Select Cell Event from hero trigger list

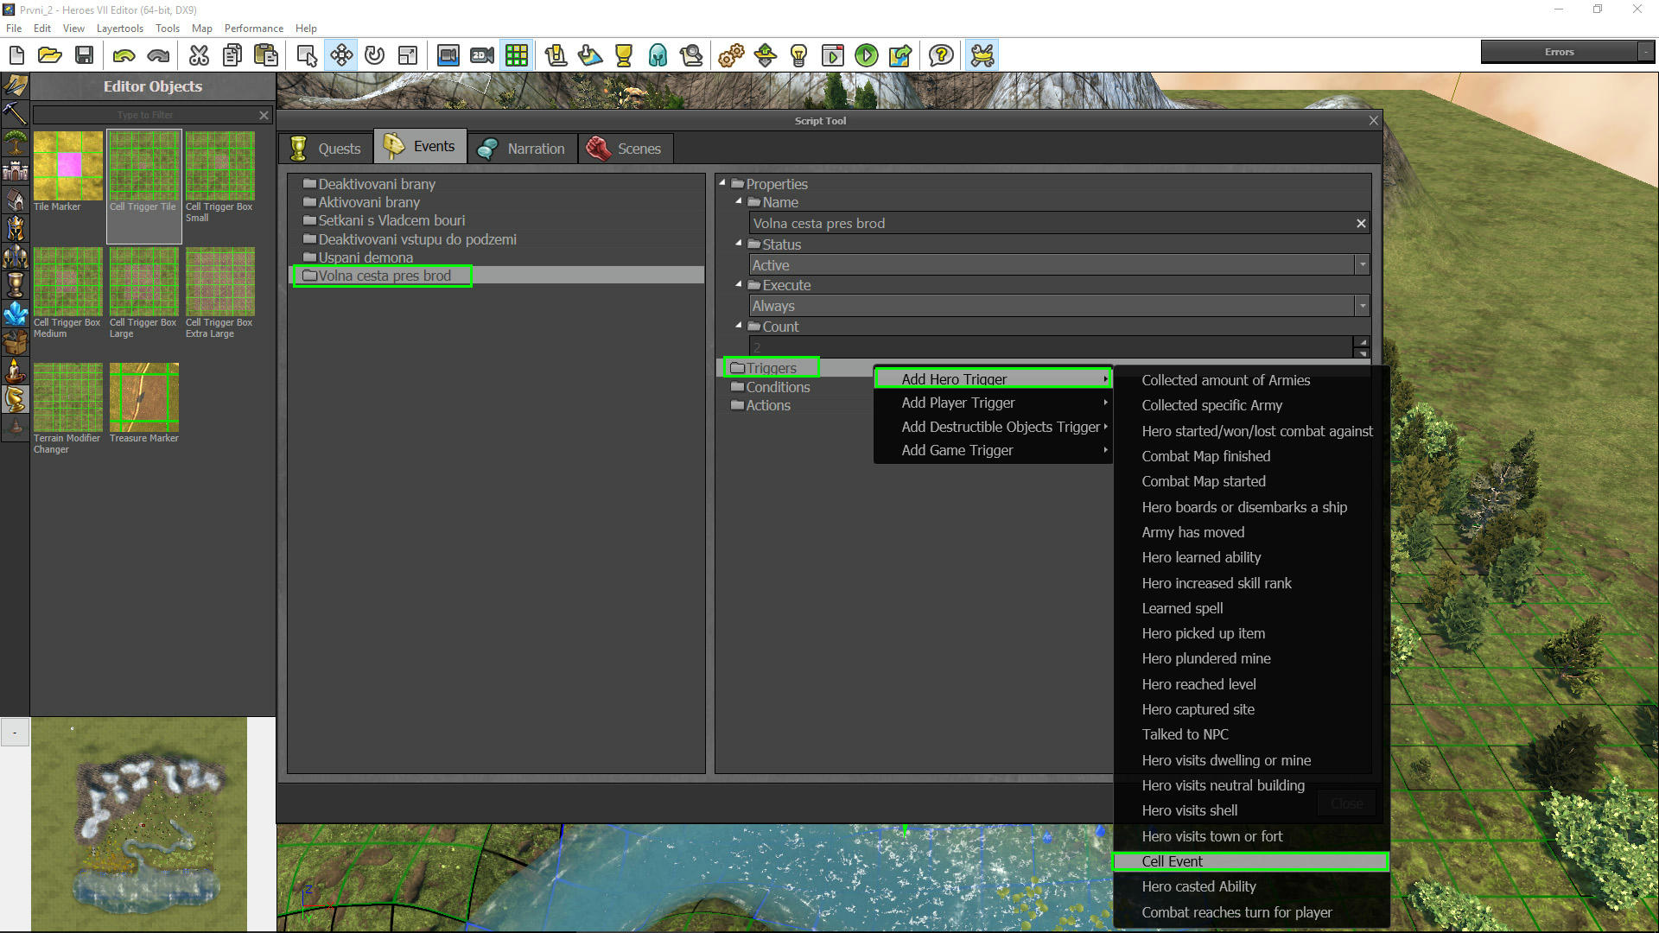point(1250,861)
